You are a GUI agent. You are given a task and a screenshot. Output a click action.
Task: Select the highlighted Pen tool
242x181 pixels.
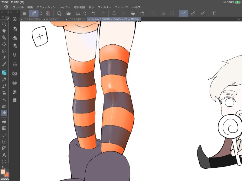tap(4, 73)
